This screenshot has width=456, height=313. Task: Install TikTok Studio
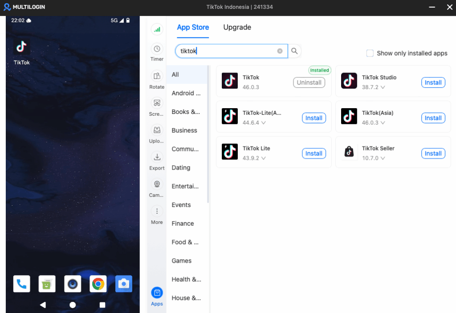click(x=433, y=83)
